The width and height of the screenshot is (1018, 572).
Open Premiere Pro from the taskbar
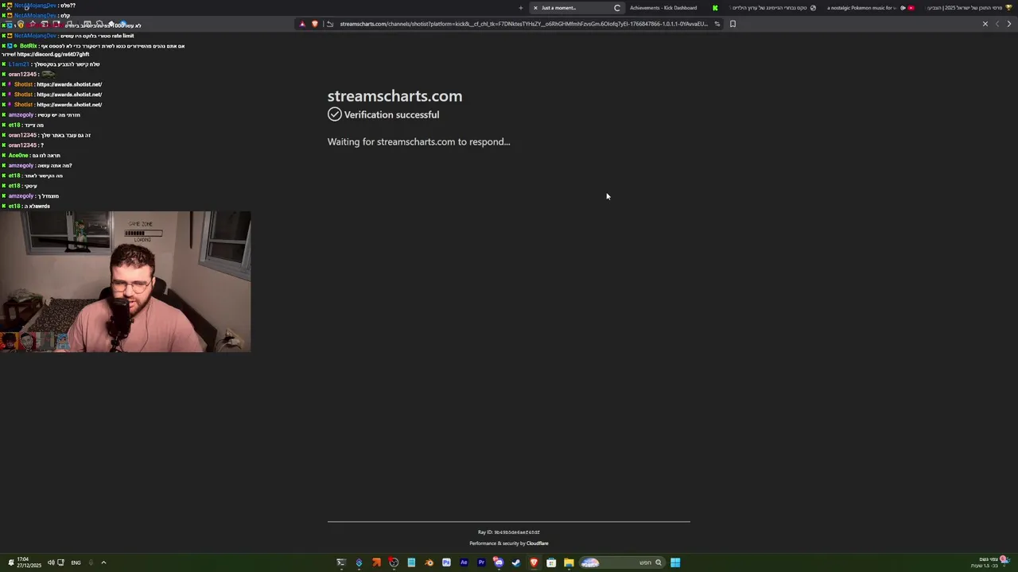(x=481, y=562)
